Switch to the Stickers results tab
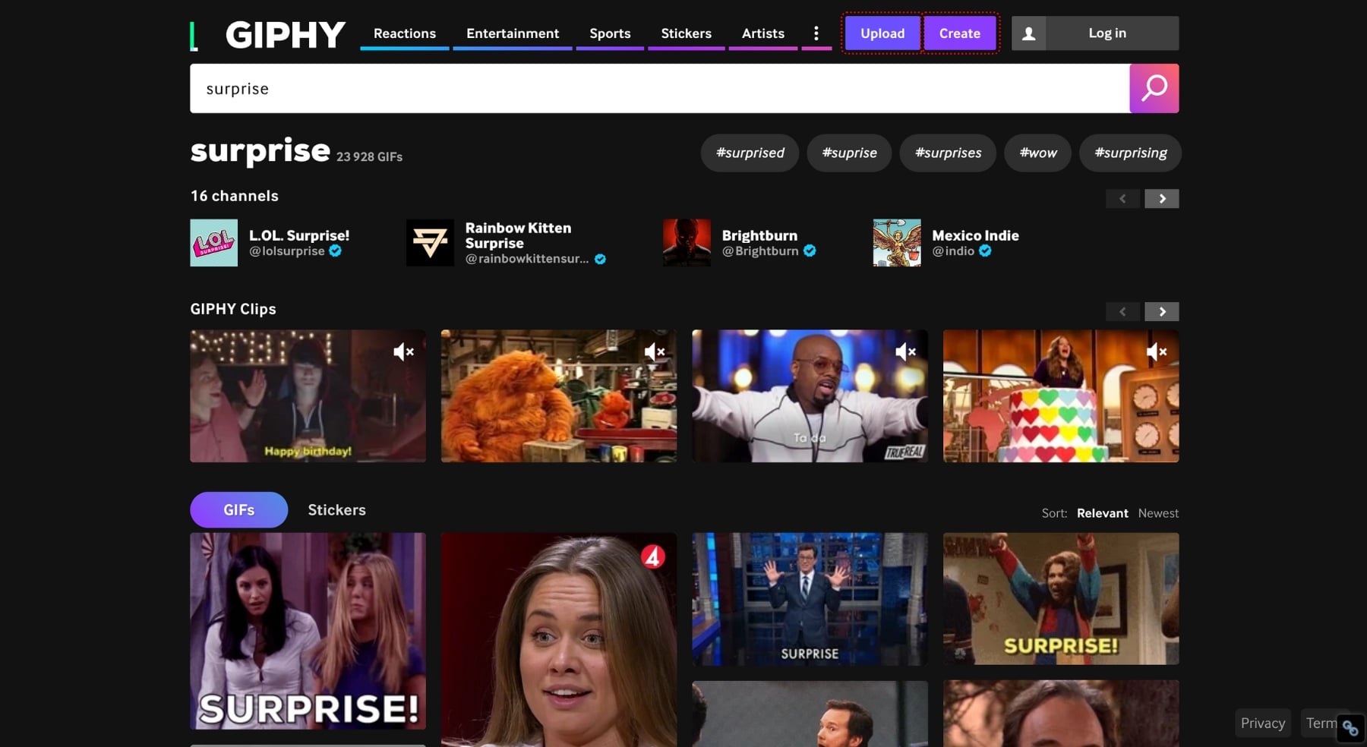 [x=336, y=510]
